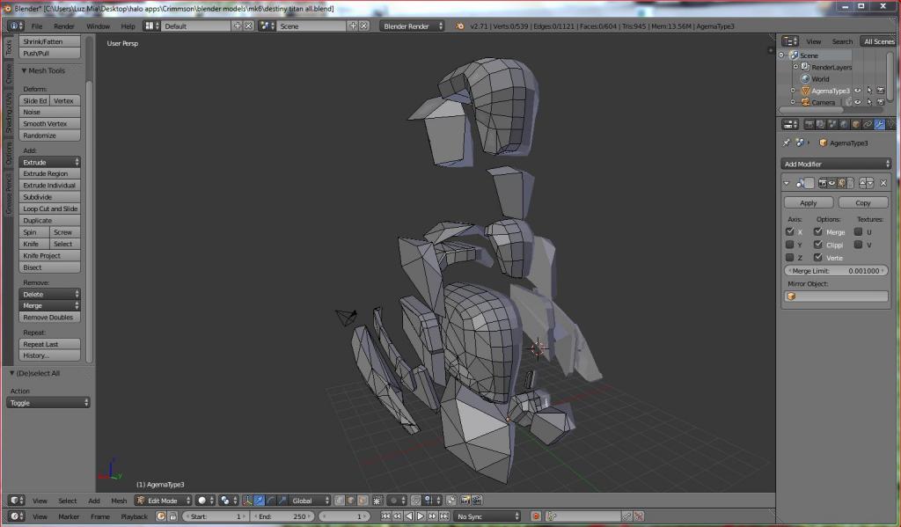Enable the Y axis mirror checkbox
This screenshot has width=901, height=527.
[789, 245]
